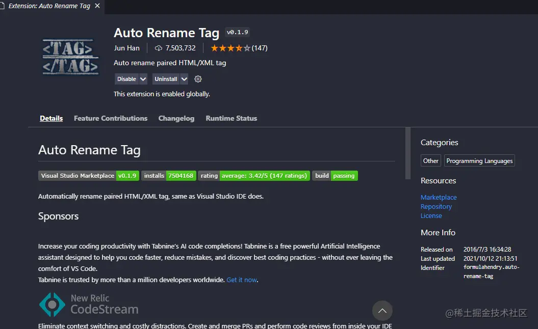
Task: Click the scroll-to-top arrow button
Action: [382, 311]
